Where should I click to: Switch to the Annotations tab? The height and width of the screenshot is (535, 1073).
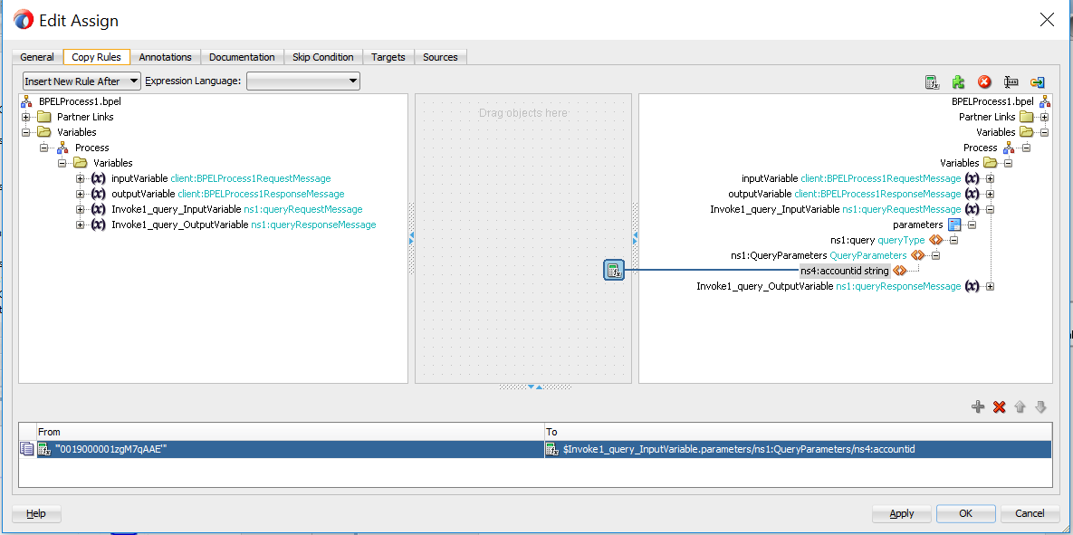(166, 56)
